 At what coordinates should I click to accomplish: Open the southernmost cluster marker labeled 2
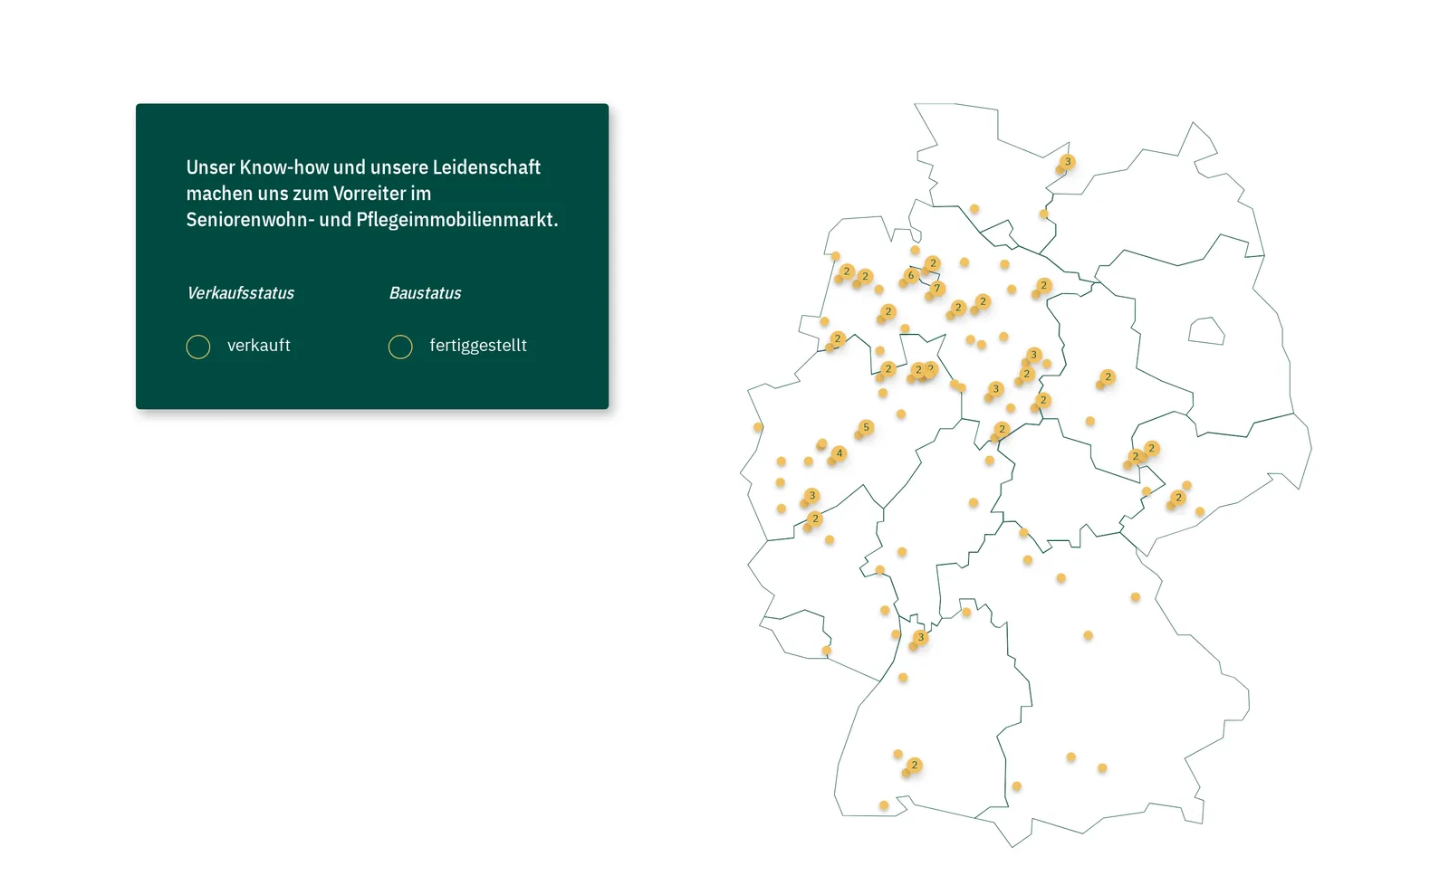coord(915,766)
